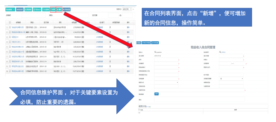The width and height of the screenshot is (276, 122).
Task: Open 报表设置 report settings
Action: [67, 9]
